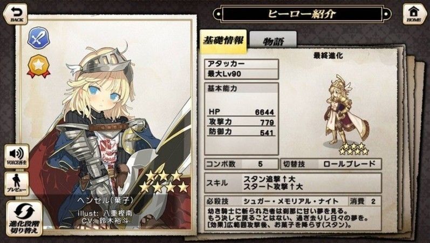Tap the ヒーロー紹介 title banner

tap(302, 13)
